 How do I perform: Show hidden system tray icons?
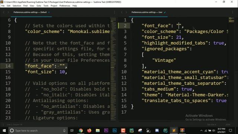click(201, 131)
